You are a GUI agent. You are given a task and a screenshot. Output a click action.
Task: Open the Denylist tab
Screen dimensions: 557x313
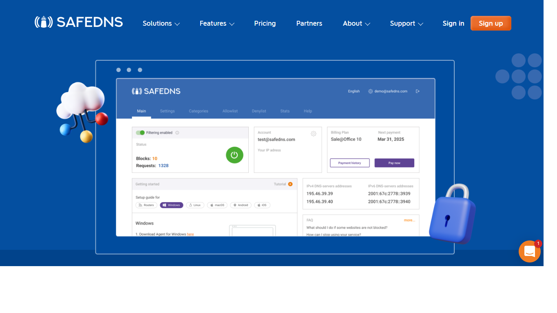pyautogui.click(x=259, y=111)
